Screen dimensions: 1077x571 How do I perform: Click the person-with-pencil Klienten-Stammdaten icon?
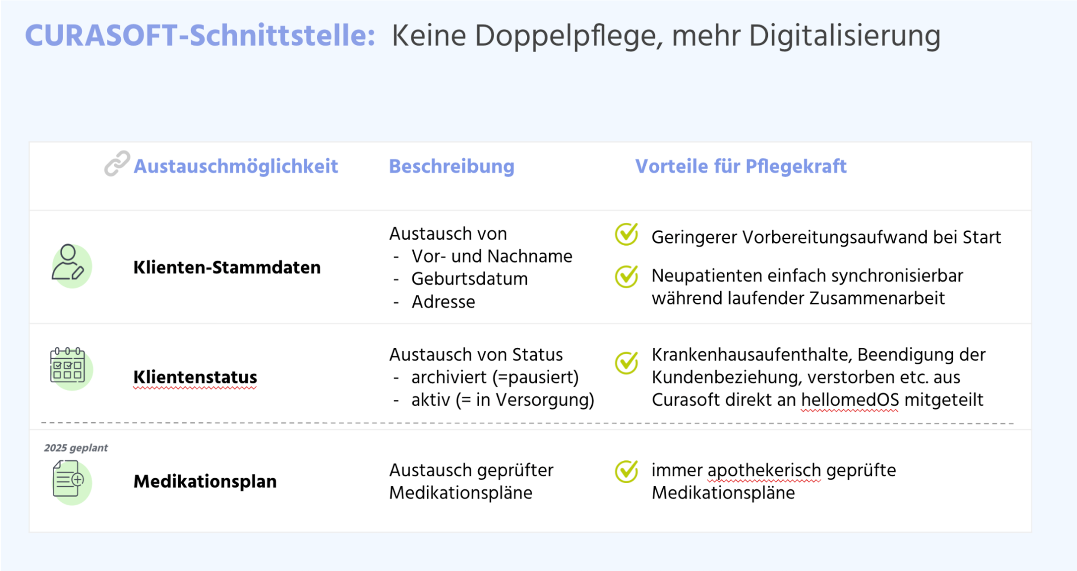68,264
